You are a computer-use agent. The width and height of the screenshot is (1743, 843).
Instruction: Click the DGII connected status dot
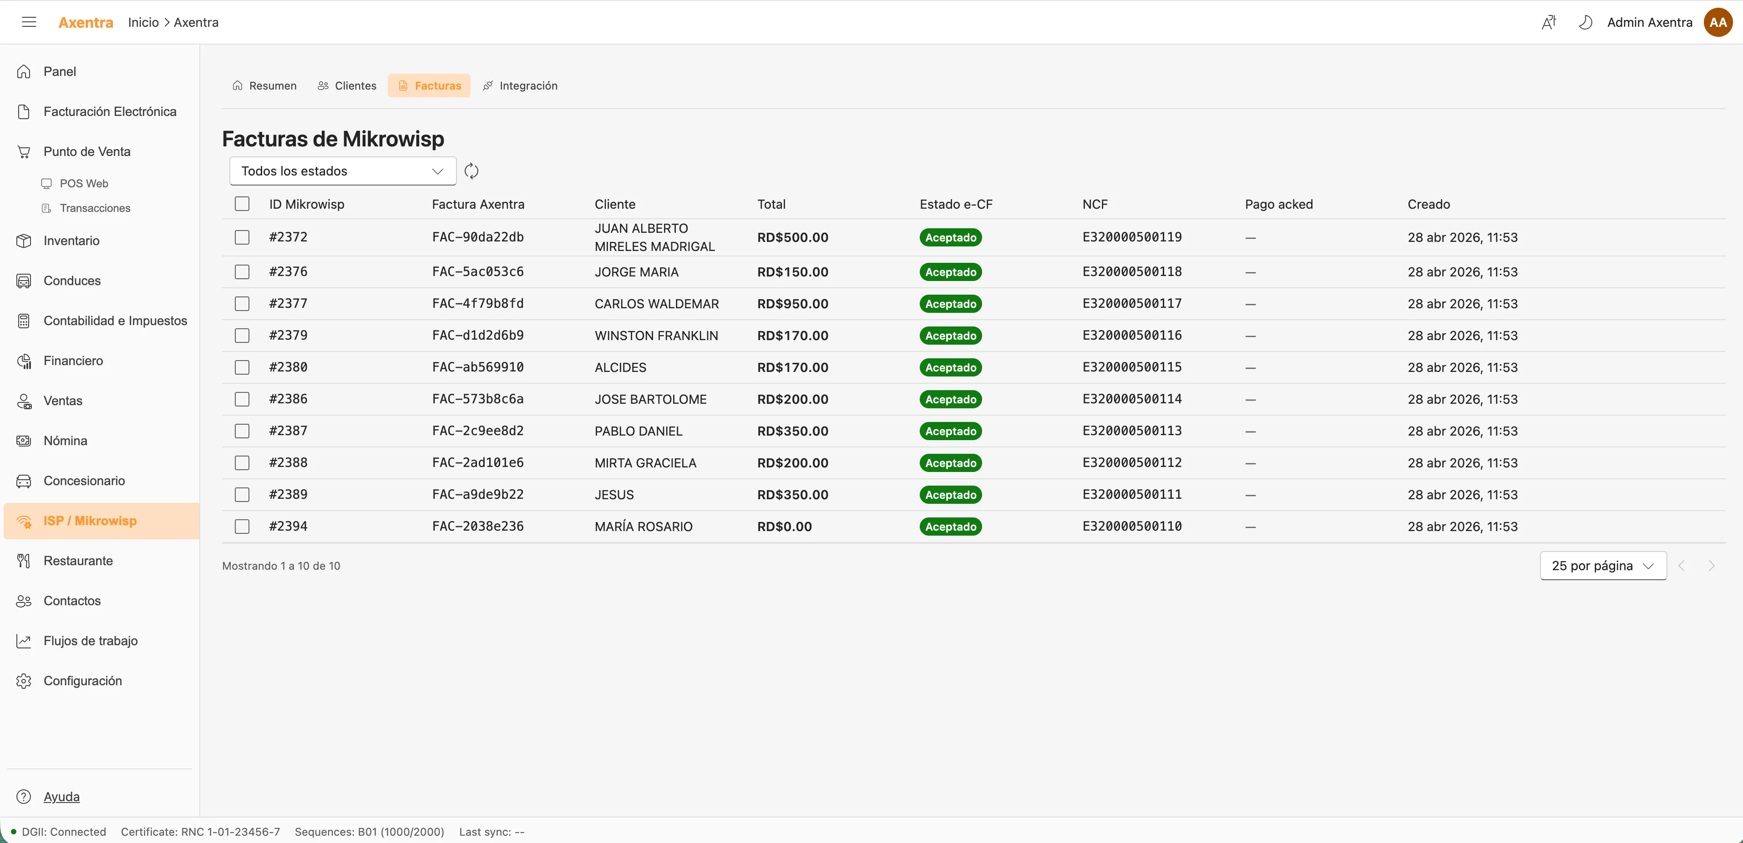tap(14, 832)
